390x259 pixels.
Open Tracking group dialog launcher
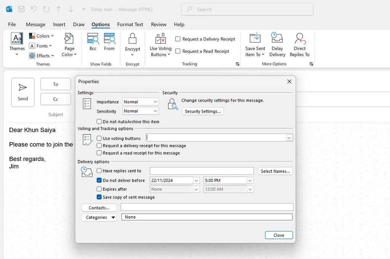click(x=238, y=64)
